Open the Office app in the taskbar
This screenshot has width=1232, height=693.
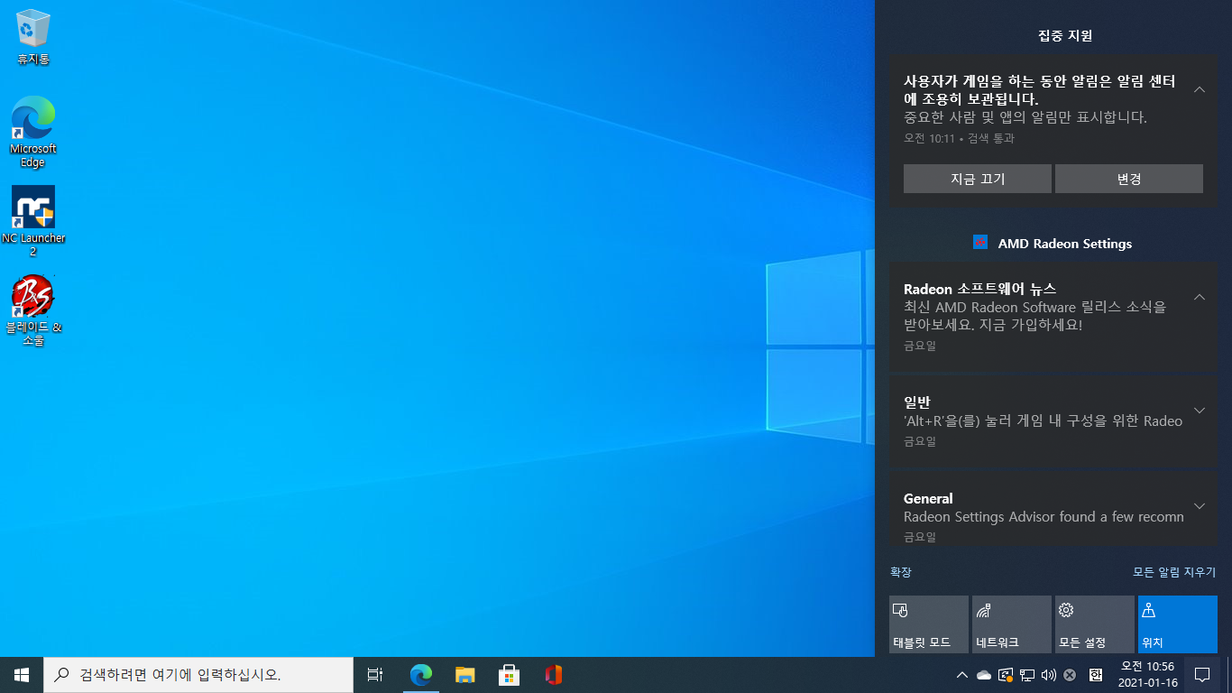pyautogui.click(x=554, y=674)
